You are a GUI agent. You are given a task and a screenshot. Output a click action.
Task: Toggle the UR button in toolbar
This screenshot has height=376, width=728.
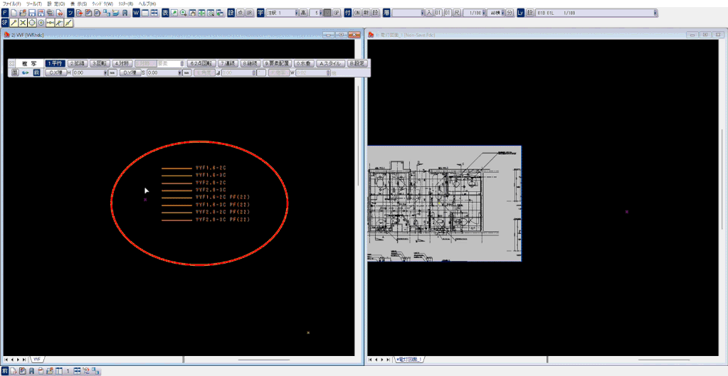coord(249,13)
